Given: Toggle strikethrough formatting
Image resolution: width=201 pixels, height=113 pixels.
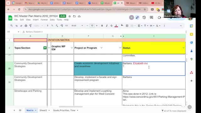Looking at the screenshot, I should (111, 26).
